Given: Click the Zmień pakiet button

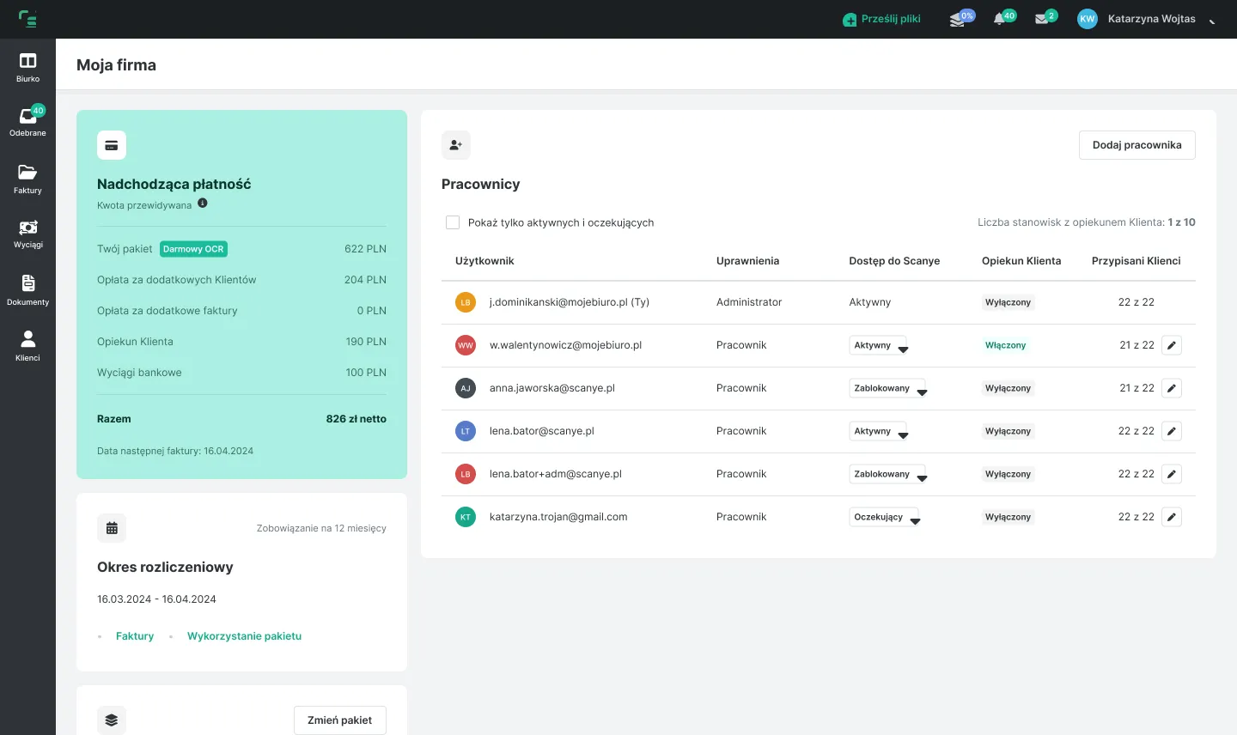Looking at the screenshot, I should pos(340,720).
